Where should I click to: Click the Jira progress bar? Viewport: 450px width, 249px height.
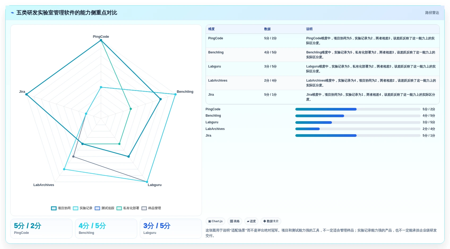point(358,136)
